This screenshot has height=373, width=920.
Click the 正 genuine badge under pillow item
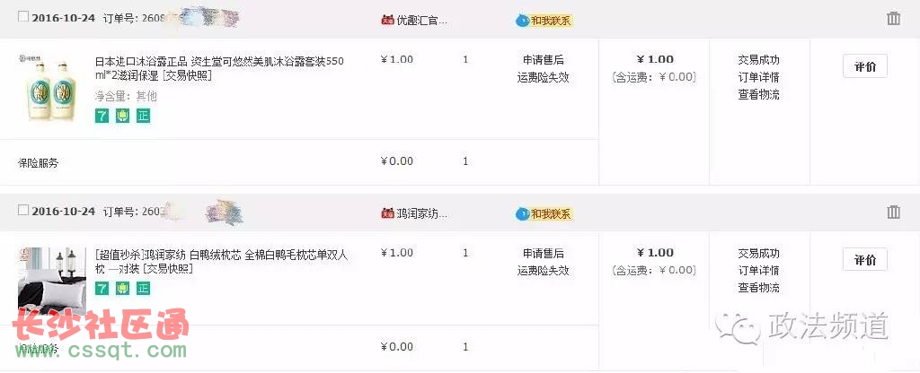coord(143,288)
